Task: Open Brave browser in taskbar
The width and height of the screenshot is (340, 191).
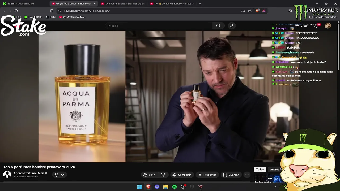Action: click(148, 187)
